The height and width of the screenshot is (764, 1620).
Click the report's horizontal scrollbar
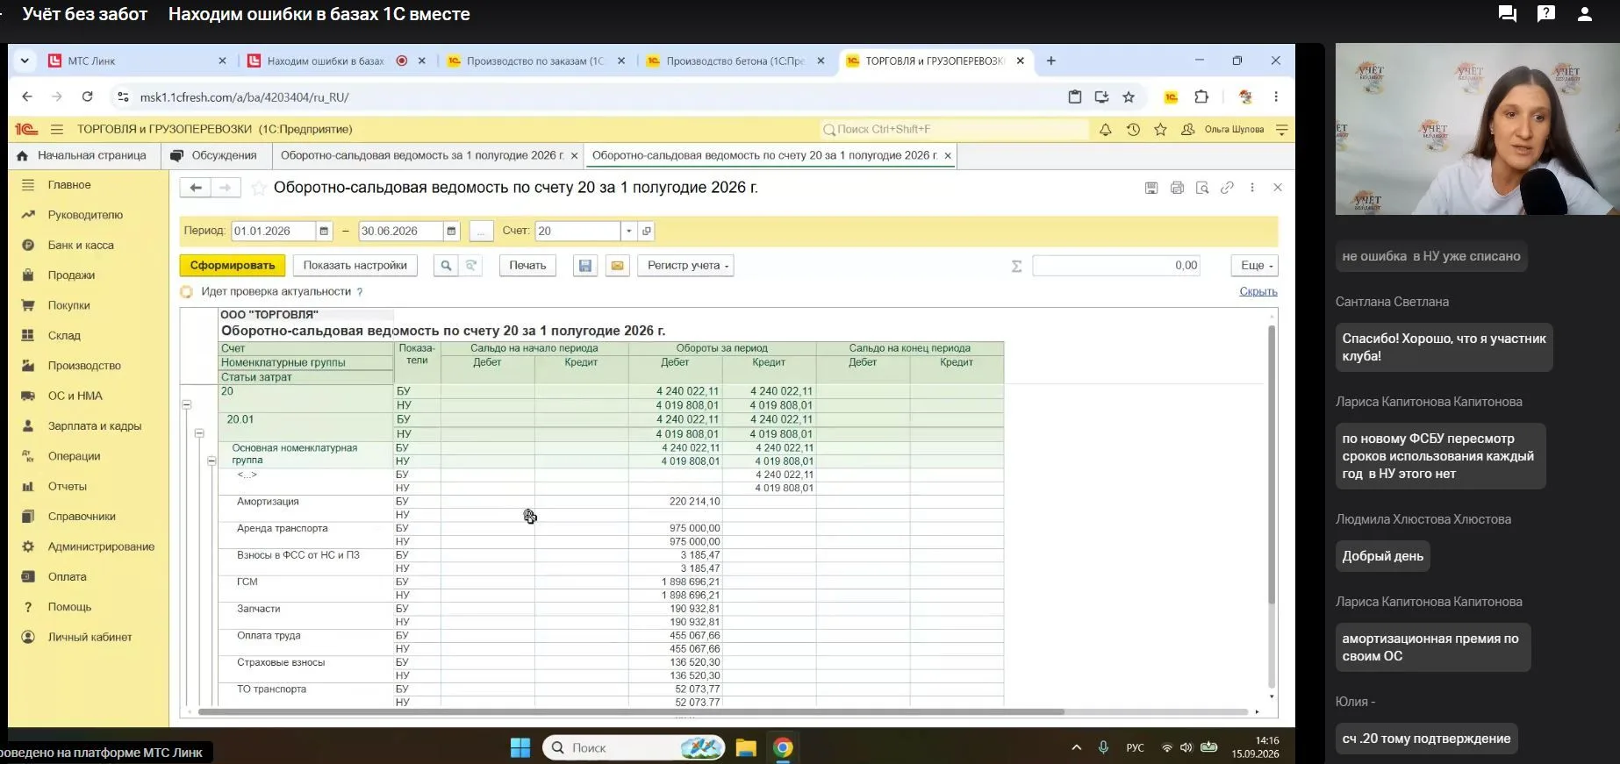pos(632,712)
